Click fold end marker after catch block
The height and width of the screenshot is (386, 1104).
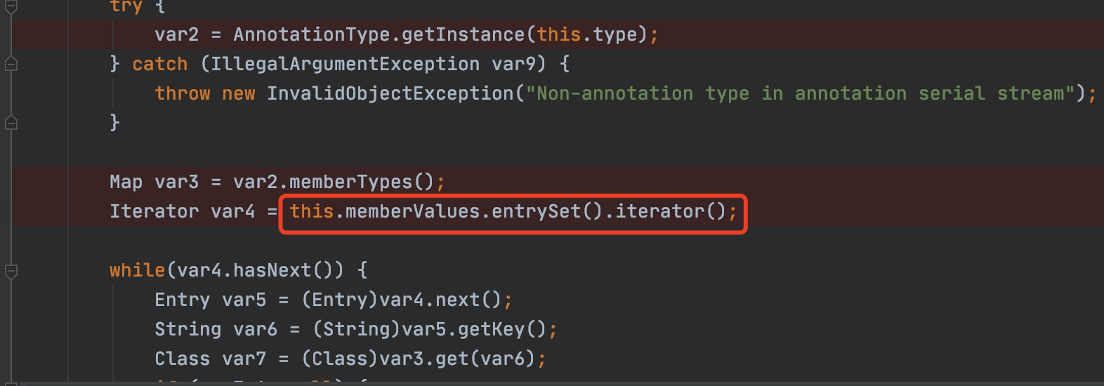click(x=11, y=123)
